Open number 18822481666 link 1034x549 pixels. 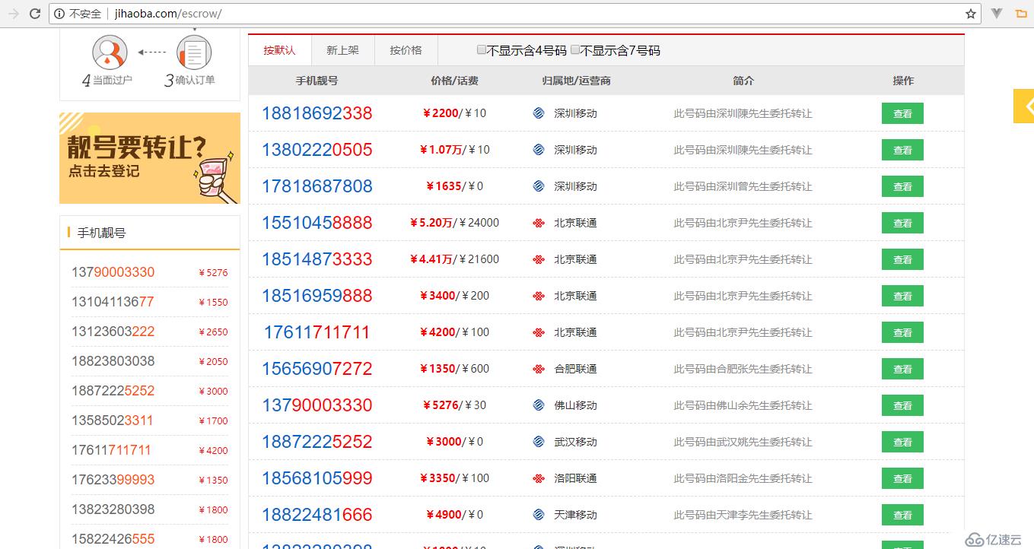317,515
